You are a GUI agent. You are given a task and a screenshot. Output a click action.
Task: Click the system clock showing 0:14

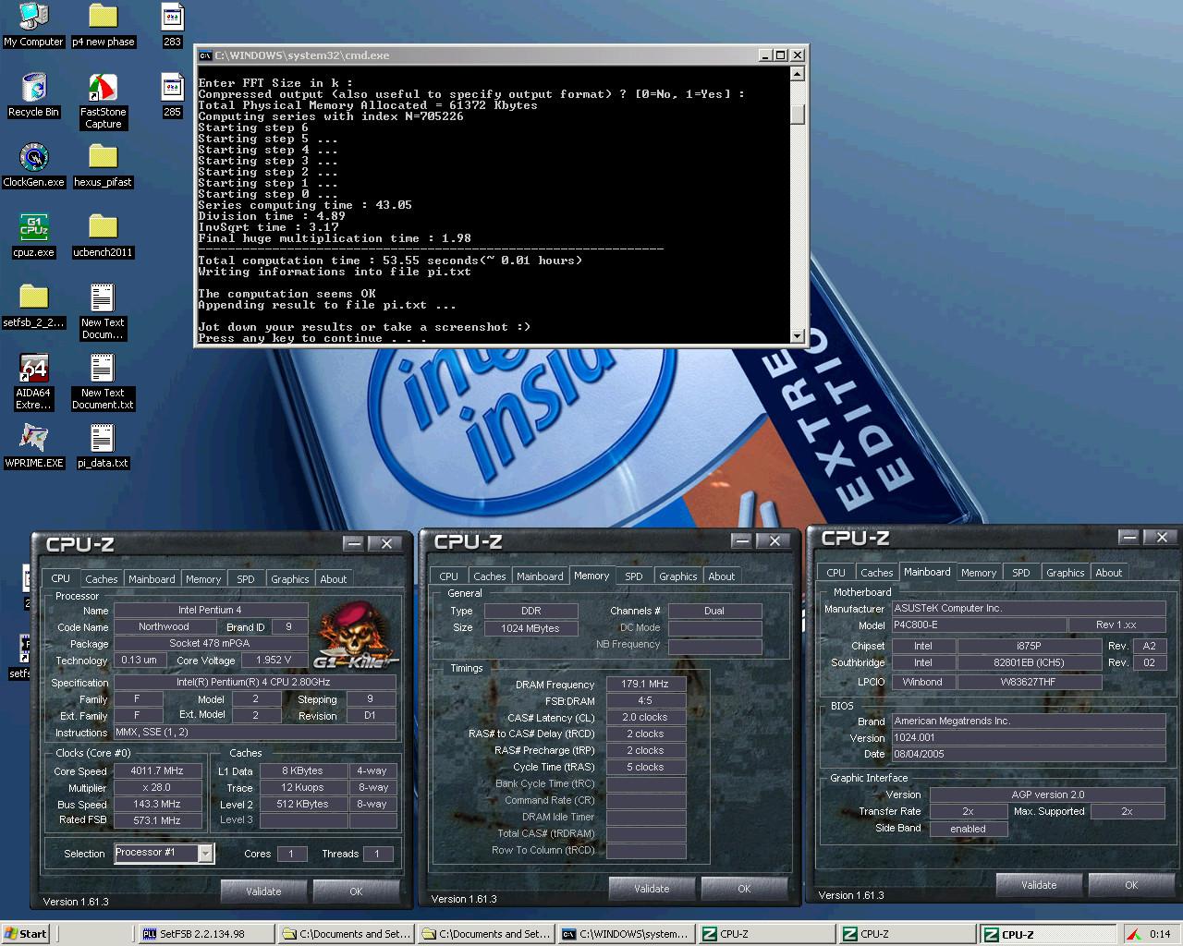[1160, 934]
